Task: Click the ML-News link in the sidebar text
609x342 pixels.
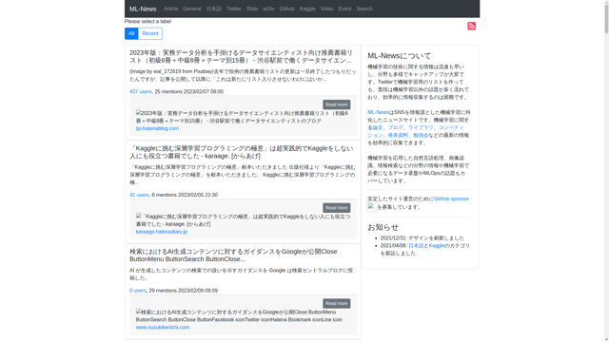Action: tap(378, 112)
